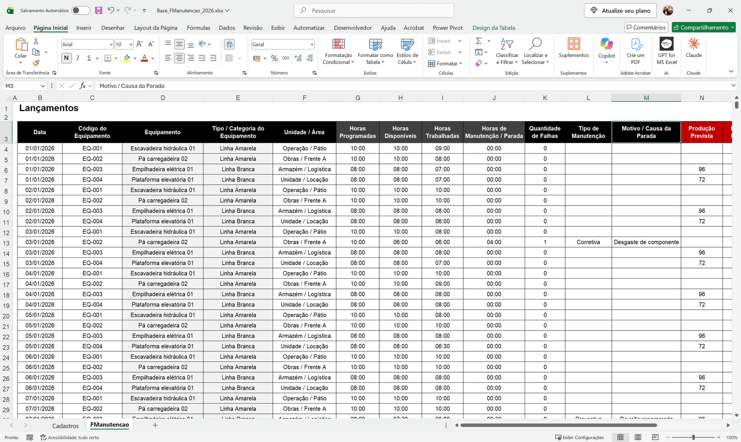Expand the Name Box M3 dropdown

[43, 86]
